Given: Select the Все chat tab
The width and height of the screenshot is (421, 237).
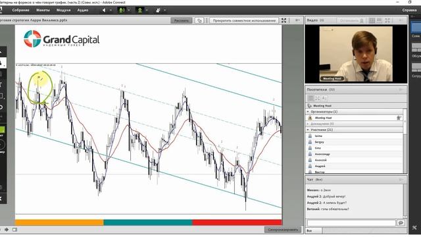Looking at the screenshot, I should pos(314,231).
